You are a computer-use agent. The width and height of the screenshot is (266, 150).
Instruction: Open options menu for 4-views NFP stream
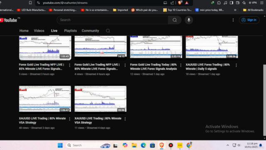pyautogui.click(x=125, y=65)
